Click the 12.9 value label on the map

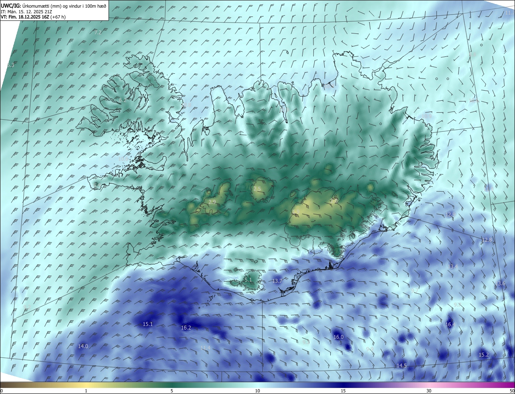click(450, 214)
